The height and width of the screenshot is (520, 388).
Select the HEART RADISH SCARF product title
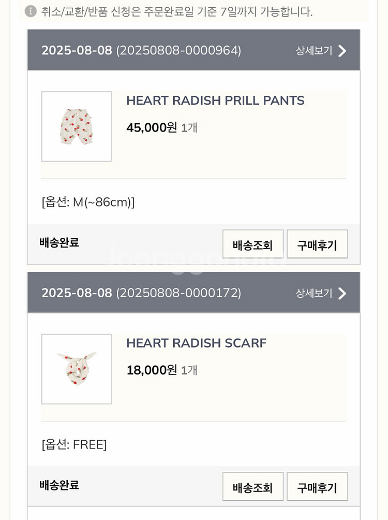[x=196, y=343]
